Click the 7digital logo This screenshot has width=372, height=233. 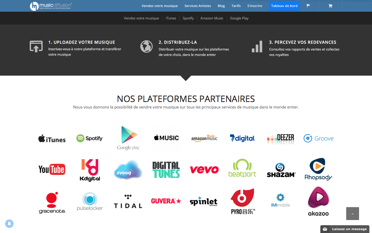242,138
